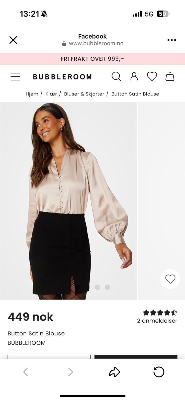This screenshot has width=185, height=401.
Task: Open the wishlist heart in header
Action: [x=152, y=76]
